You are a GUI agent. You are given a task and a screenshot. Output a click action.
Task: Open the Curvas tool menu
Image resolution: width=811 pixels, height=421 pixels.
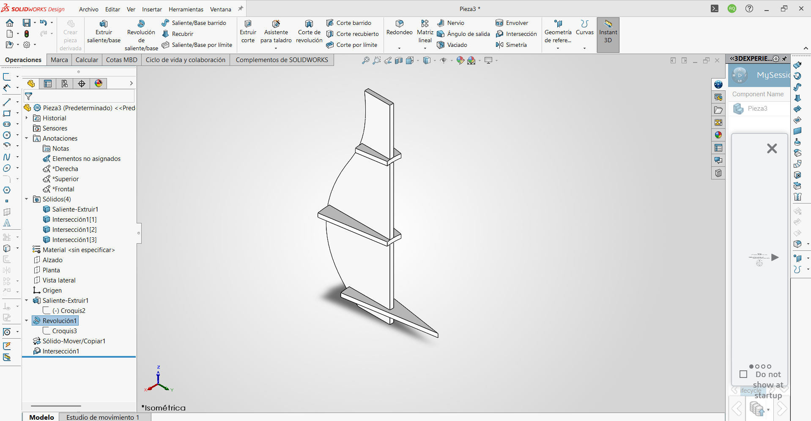point(585,28)
